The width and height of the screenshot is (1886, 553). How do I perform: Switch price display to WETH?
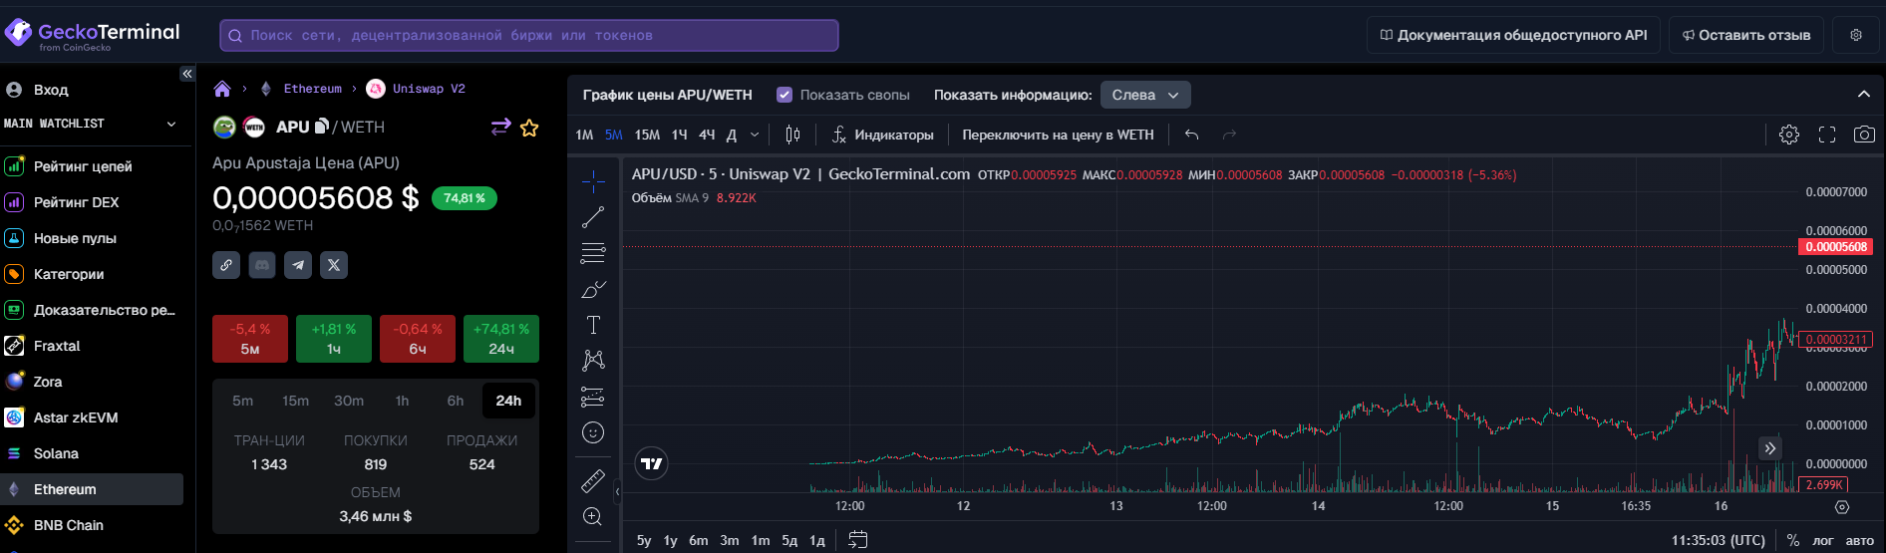[1058, 135]
